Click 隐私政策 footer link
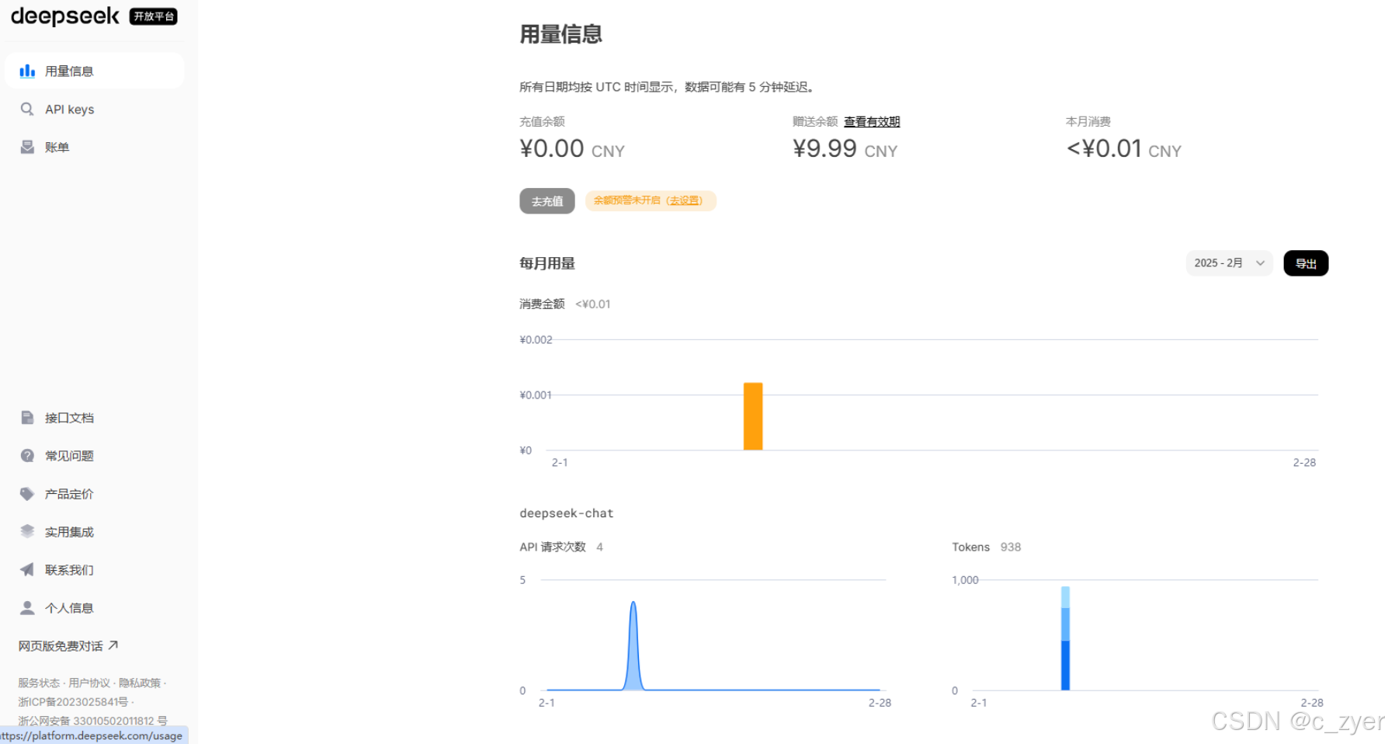The width and height of the screenshot is (1388, 744). coord(140,683)
